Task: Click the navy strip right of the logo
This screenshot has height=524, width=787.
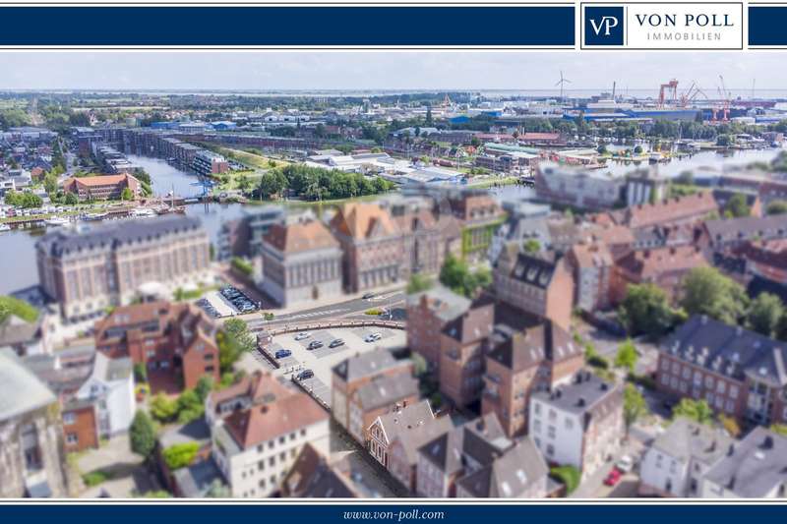Action: (x=766, y=27)
